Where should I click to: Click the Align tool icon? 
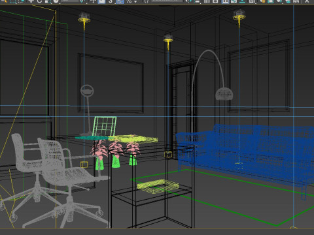197,1
